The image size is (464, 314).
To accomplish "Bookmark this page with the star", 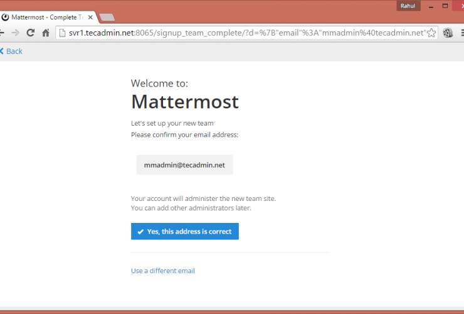I will click(431, 33).
